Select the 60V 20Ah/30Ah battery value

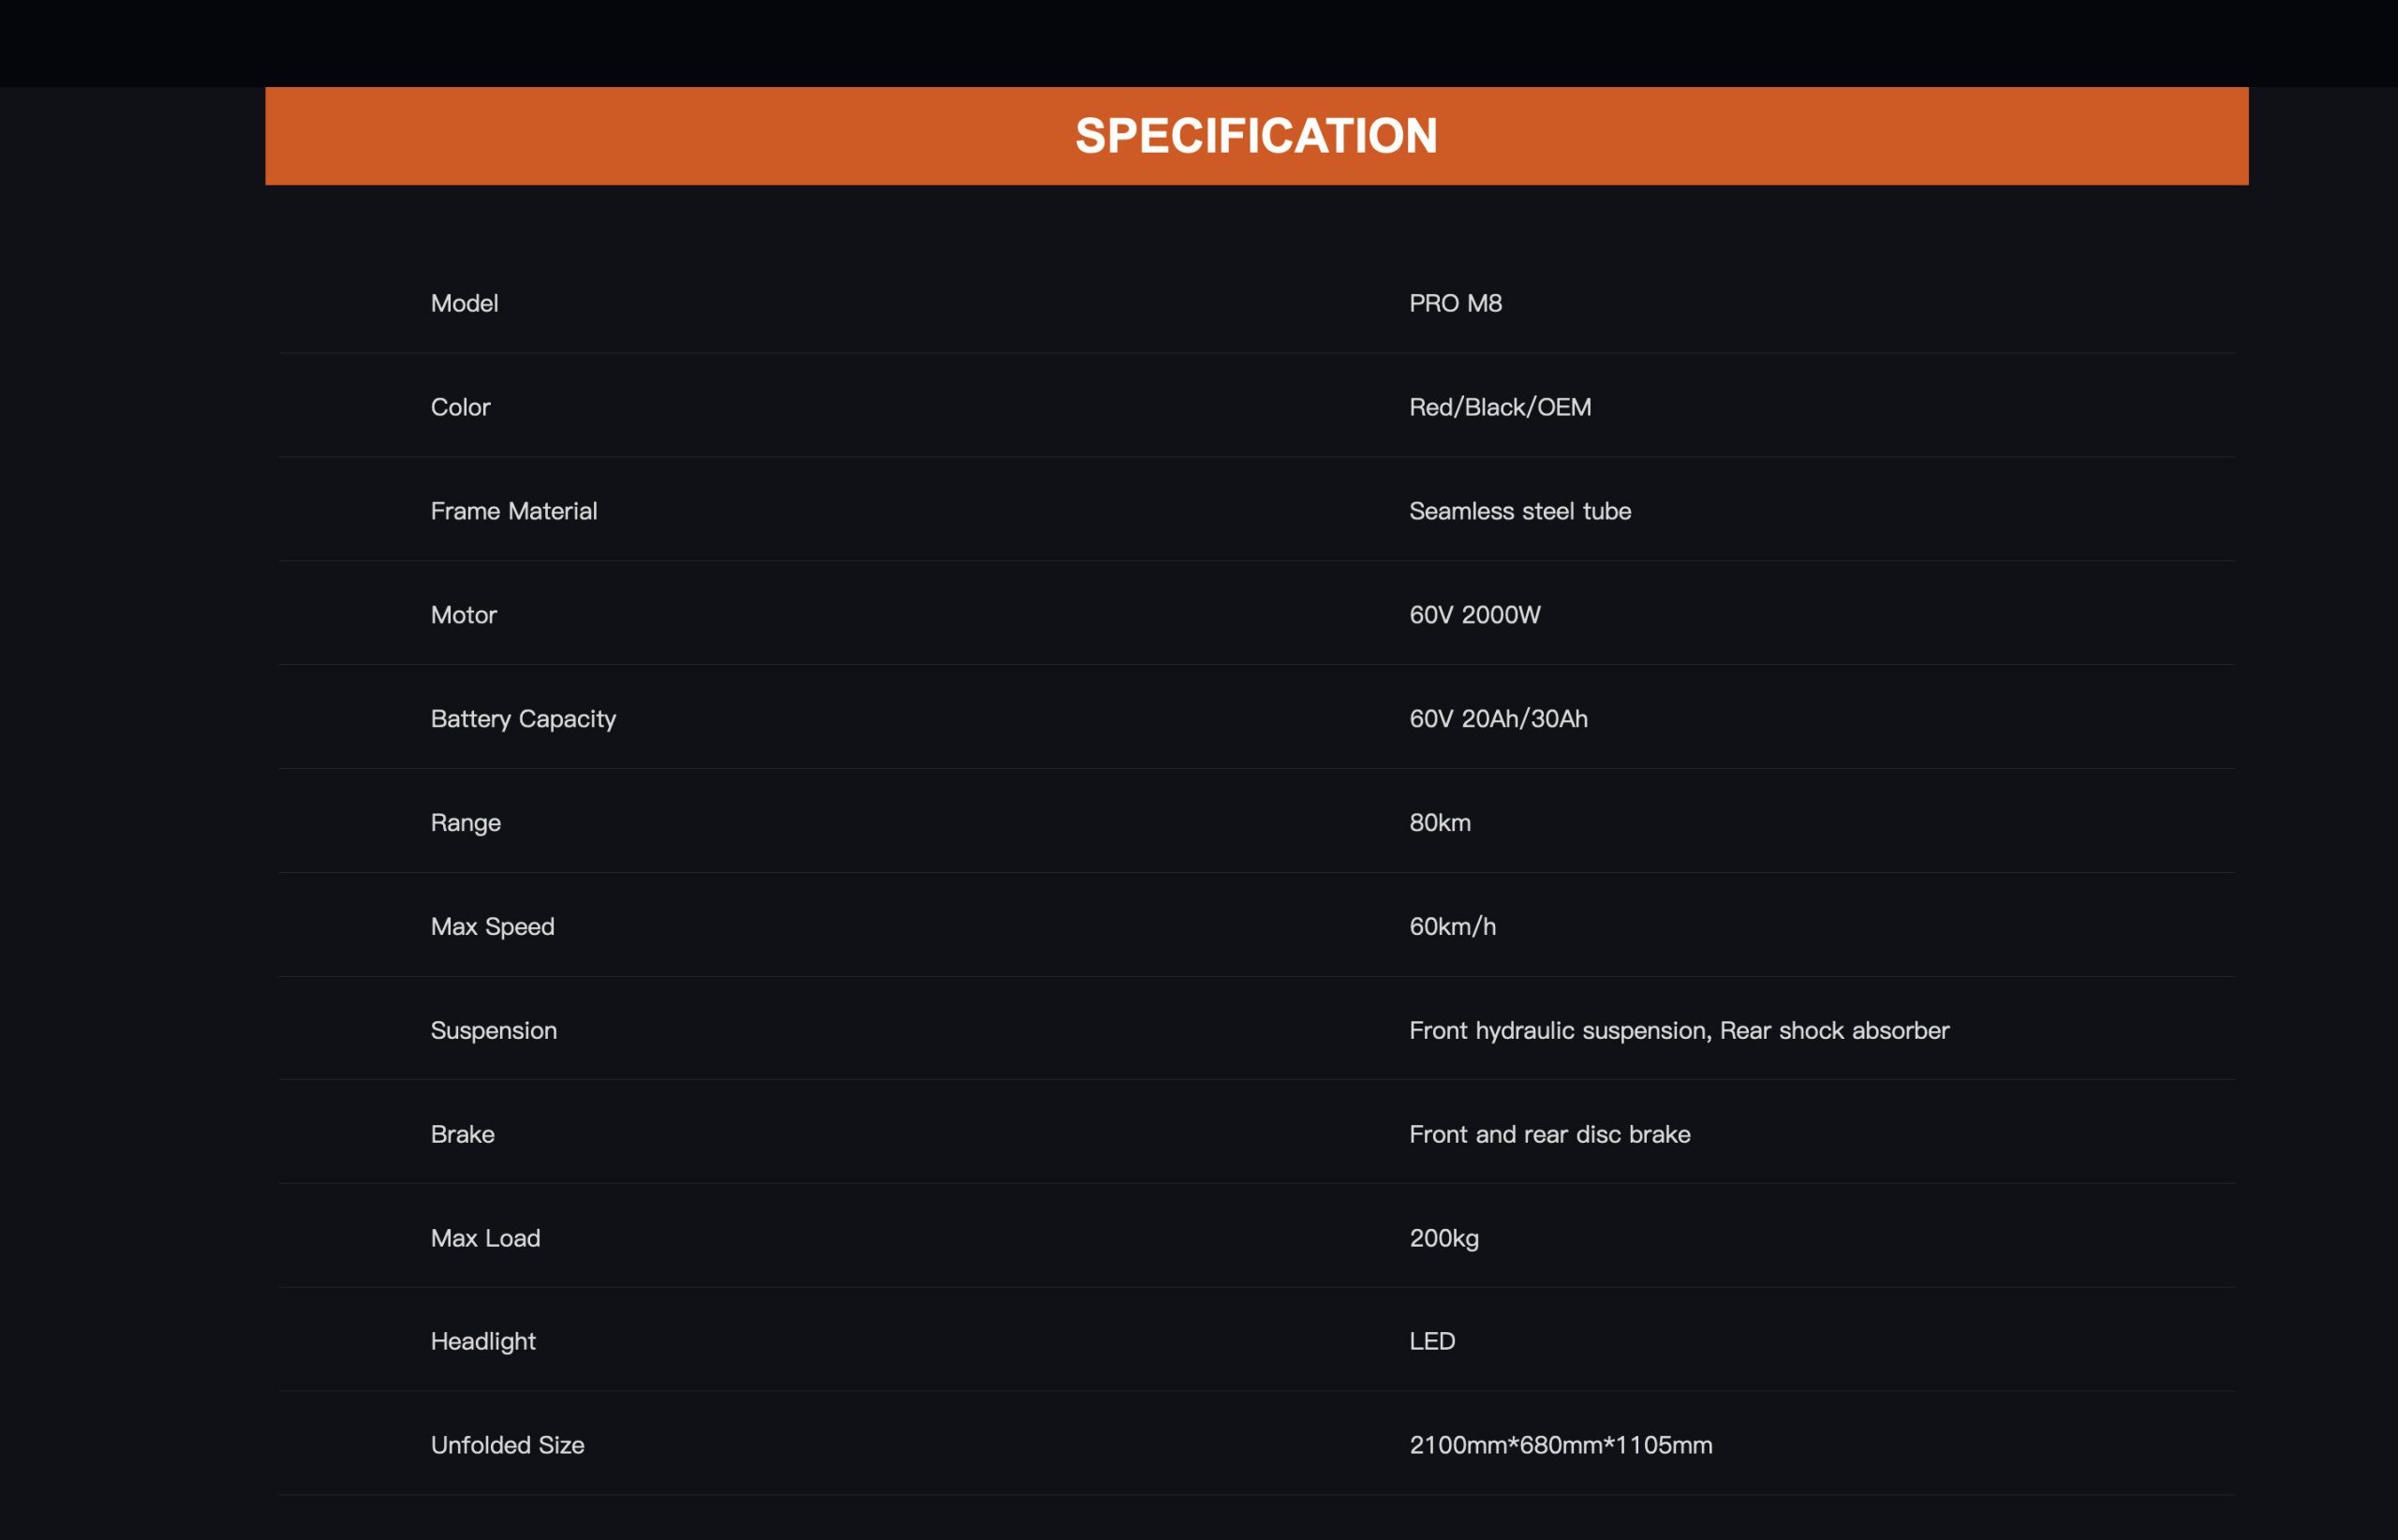tap(1498, 719)
